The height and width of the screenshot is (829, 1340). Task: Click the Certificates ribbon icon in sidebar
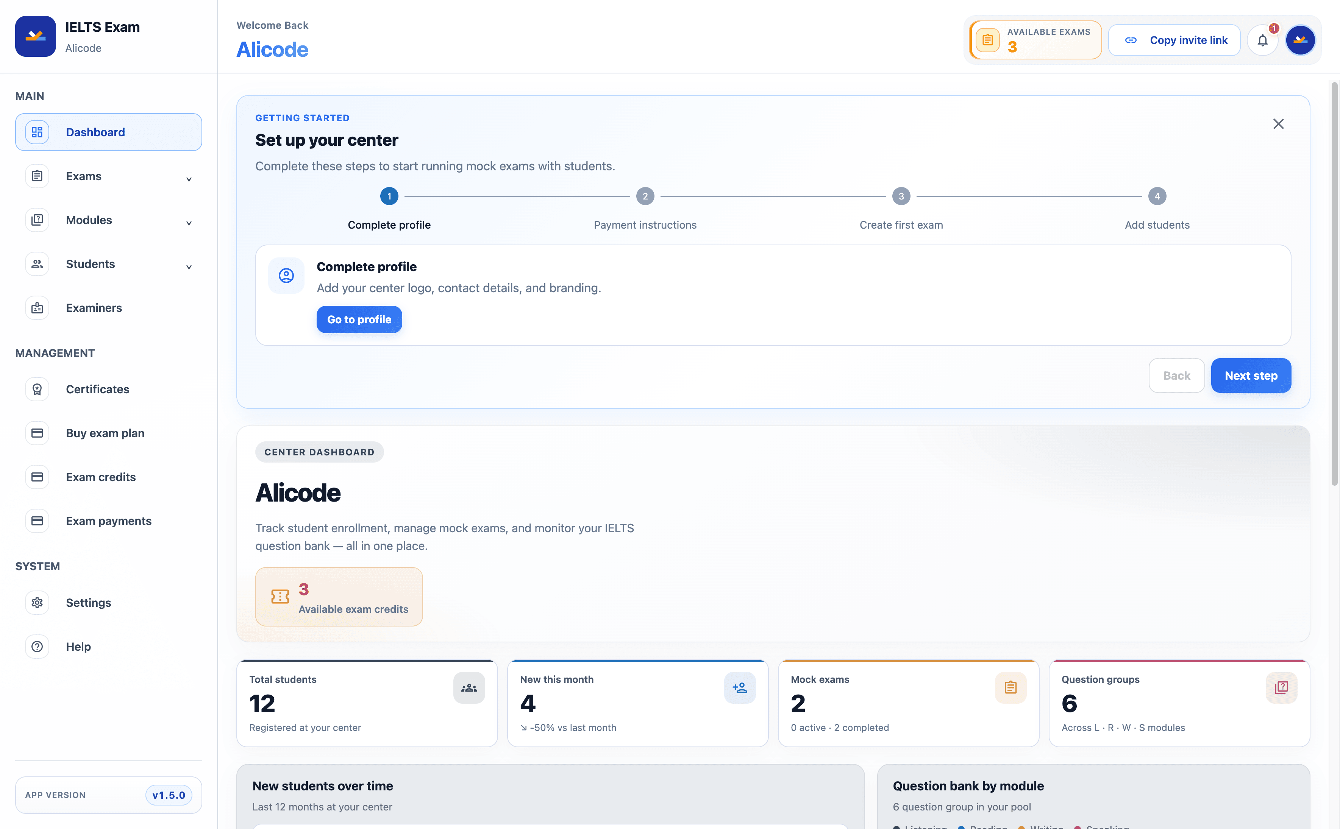[37, 389]
